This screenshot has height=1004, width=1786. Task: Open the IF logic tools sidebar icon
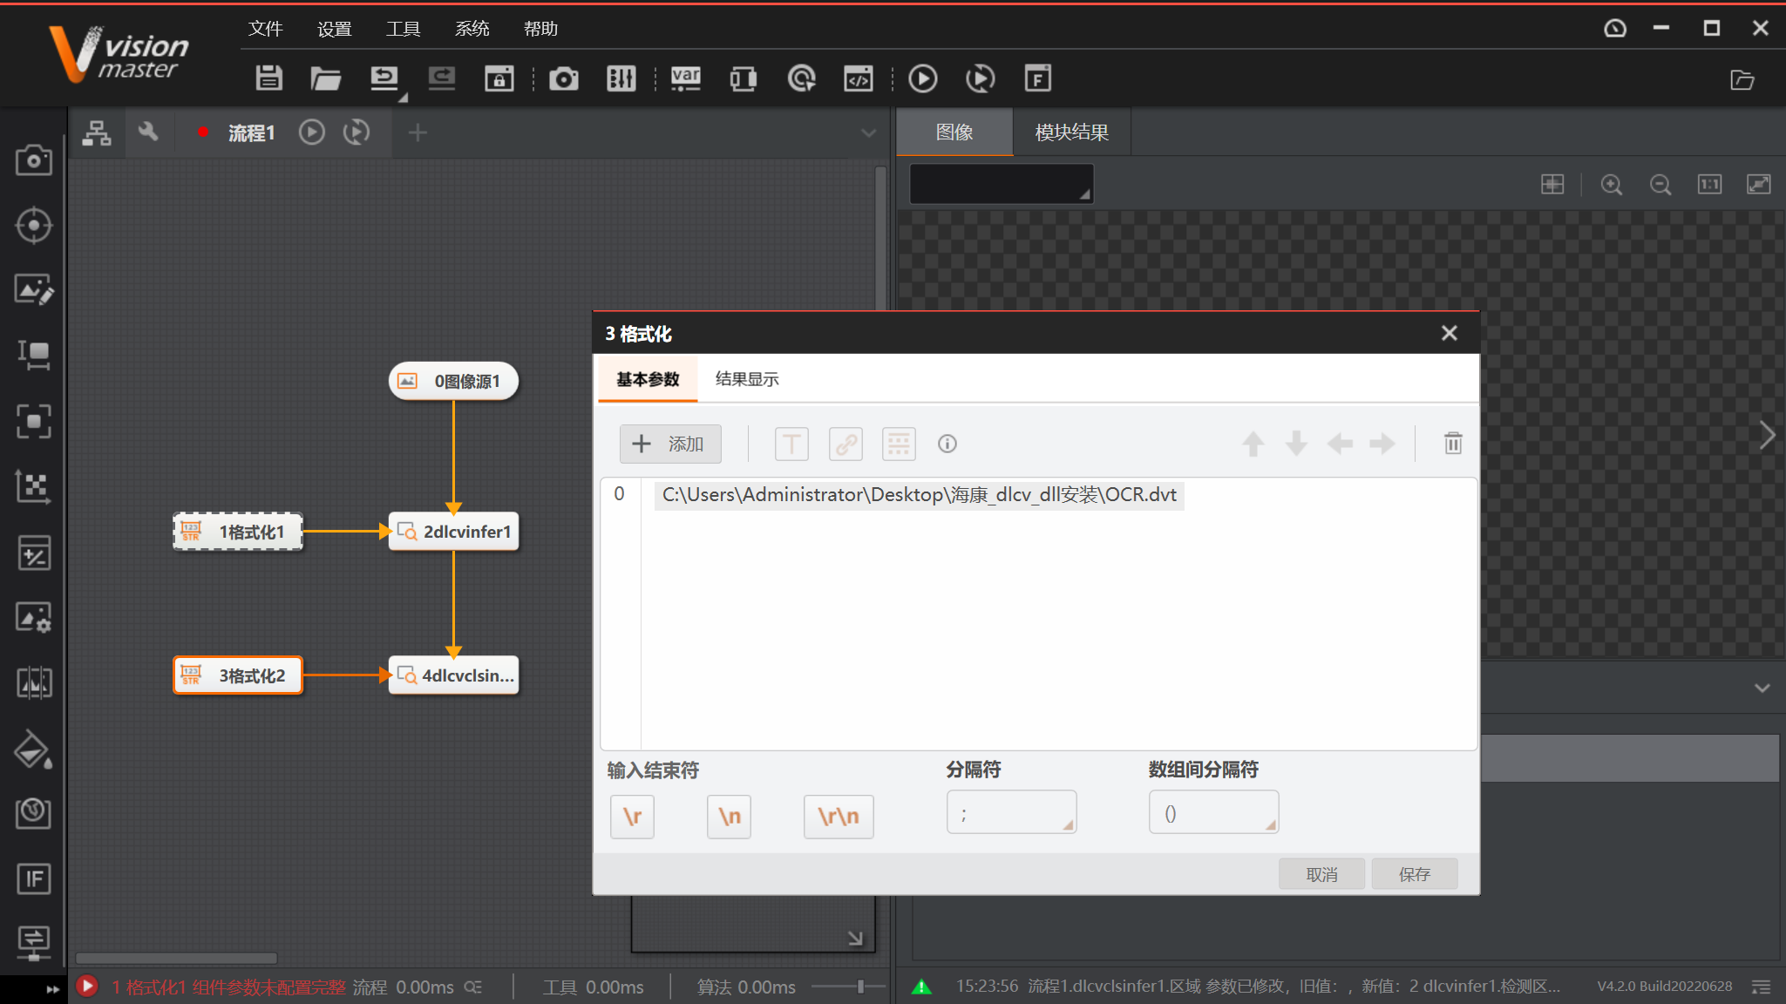click(x=33, y=878)
